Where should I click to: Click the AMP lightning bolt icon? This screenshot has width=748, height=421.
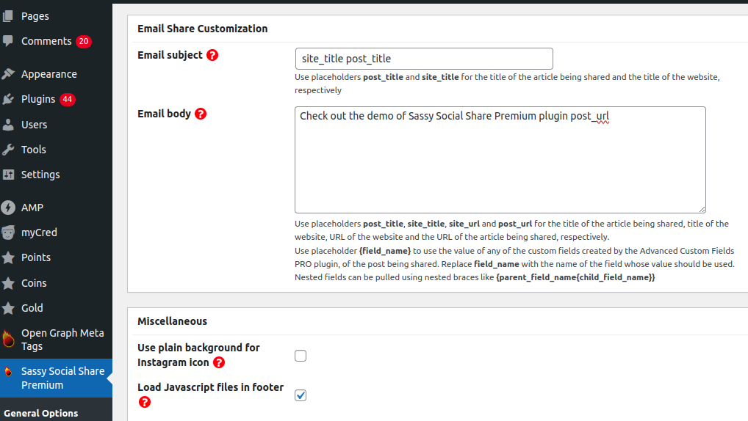[8, 208]
